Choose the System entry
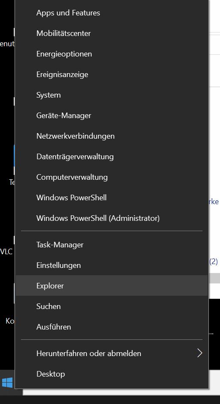Viewport: 220px width, 404px height. pos(112,95)
